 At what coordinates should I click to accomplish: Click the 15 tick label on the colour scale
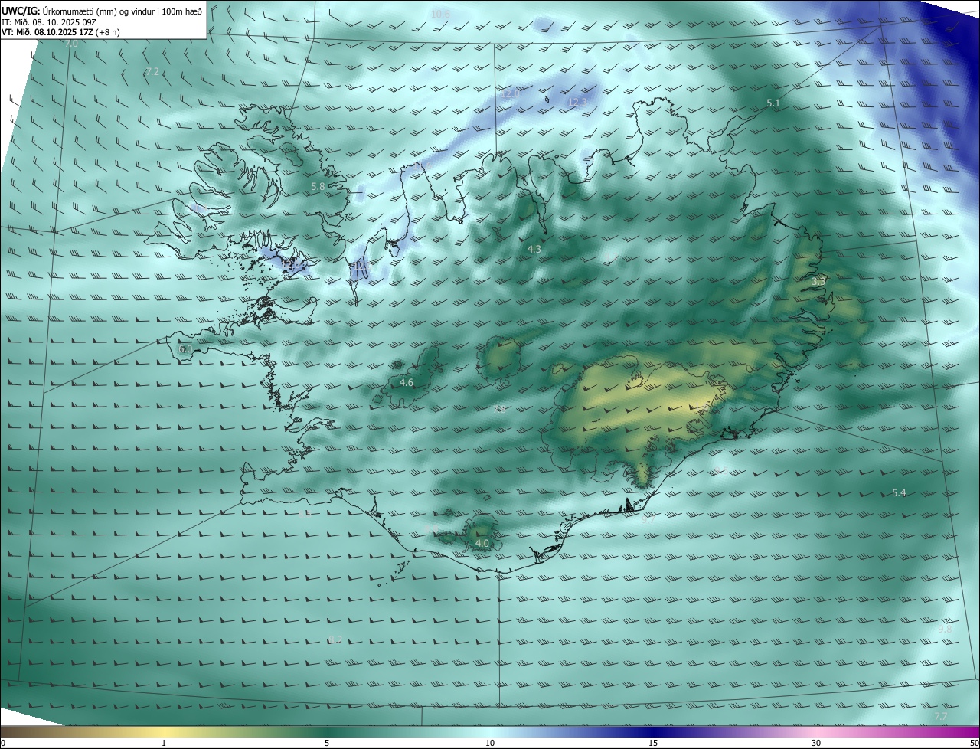[653, 743]
